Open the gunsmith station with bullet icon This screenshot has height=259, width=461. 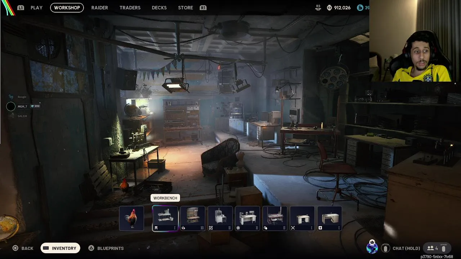coord(193,218)
